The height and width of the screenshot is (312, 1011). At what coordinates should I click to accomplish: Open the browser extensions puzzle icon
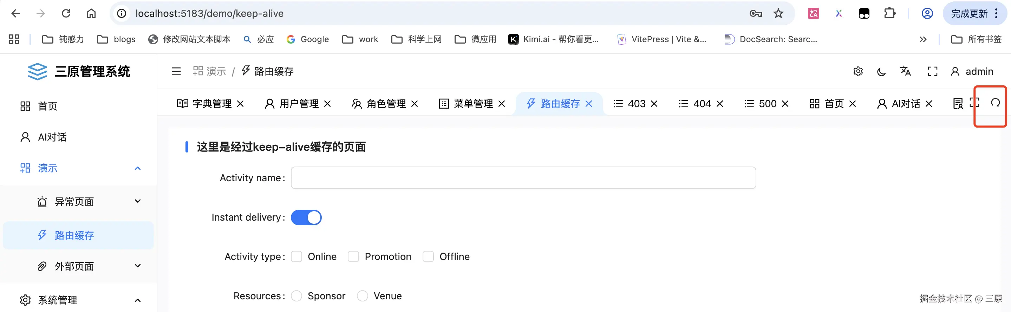pyautogui.click(x=890, y=13)
